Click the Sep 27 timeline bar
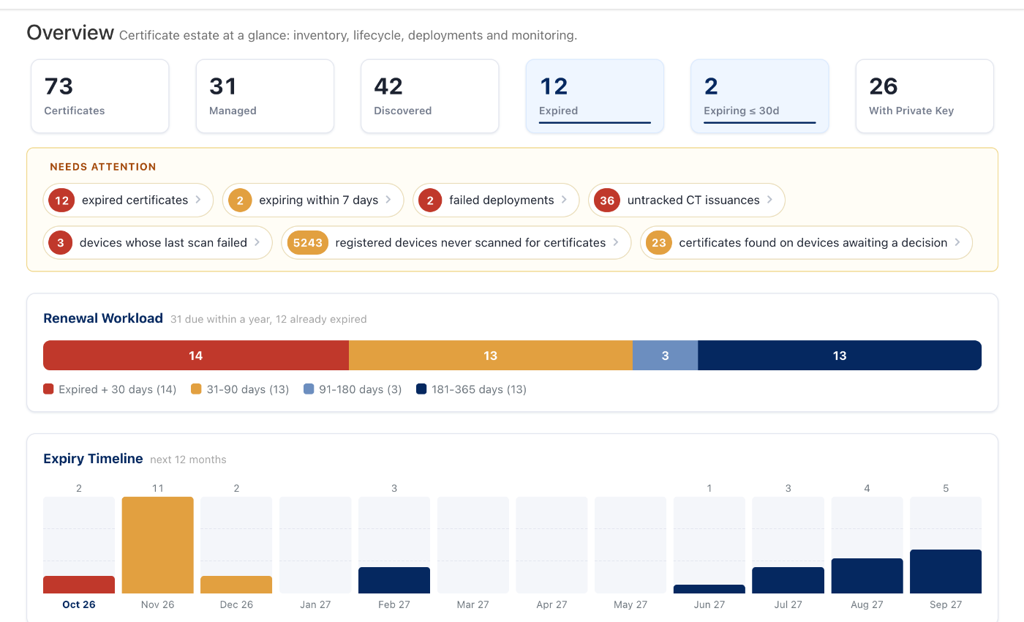 tap(946, 572)
